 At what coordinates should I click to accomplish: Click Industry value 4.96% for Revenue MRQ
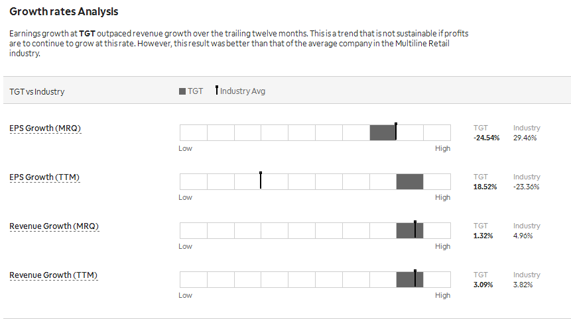523,236
